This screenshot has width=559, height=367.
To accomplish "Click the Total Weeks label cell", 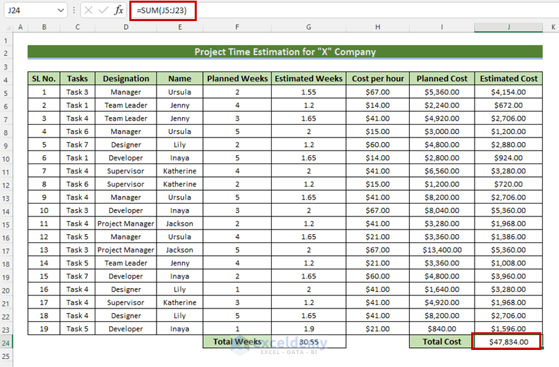I will point(237,342).
